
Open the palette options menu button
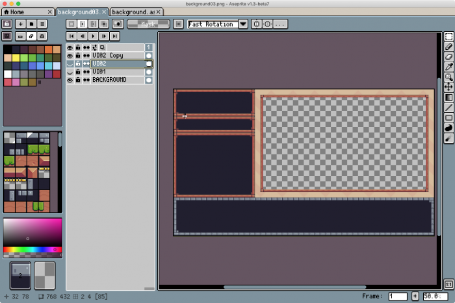pyautogui.click(x=42, y=24)
